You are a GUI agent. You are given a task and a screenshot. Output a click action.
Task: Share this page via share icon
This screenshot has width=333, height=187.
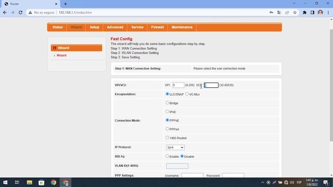coord(287,12)
